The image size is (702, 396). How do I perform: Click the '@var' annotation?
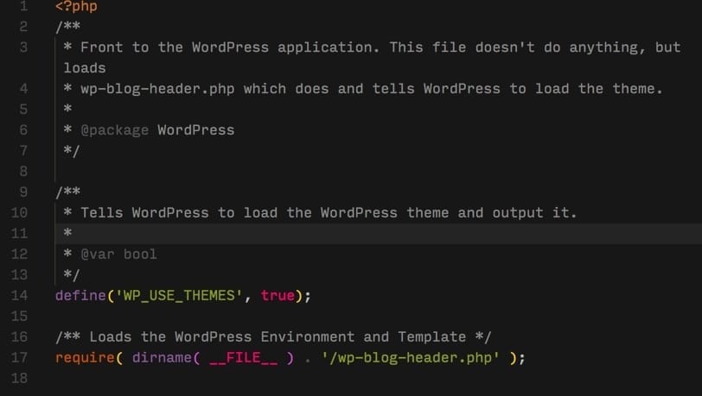pos(98,254)
